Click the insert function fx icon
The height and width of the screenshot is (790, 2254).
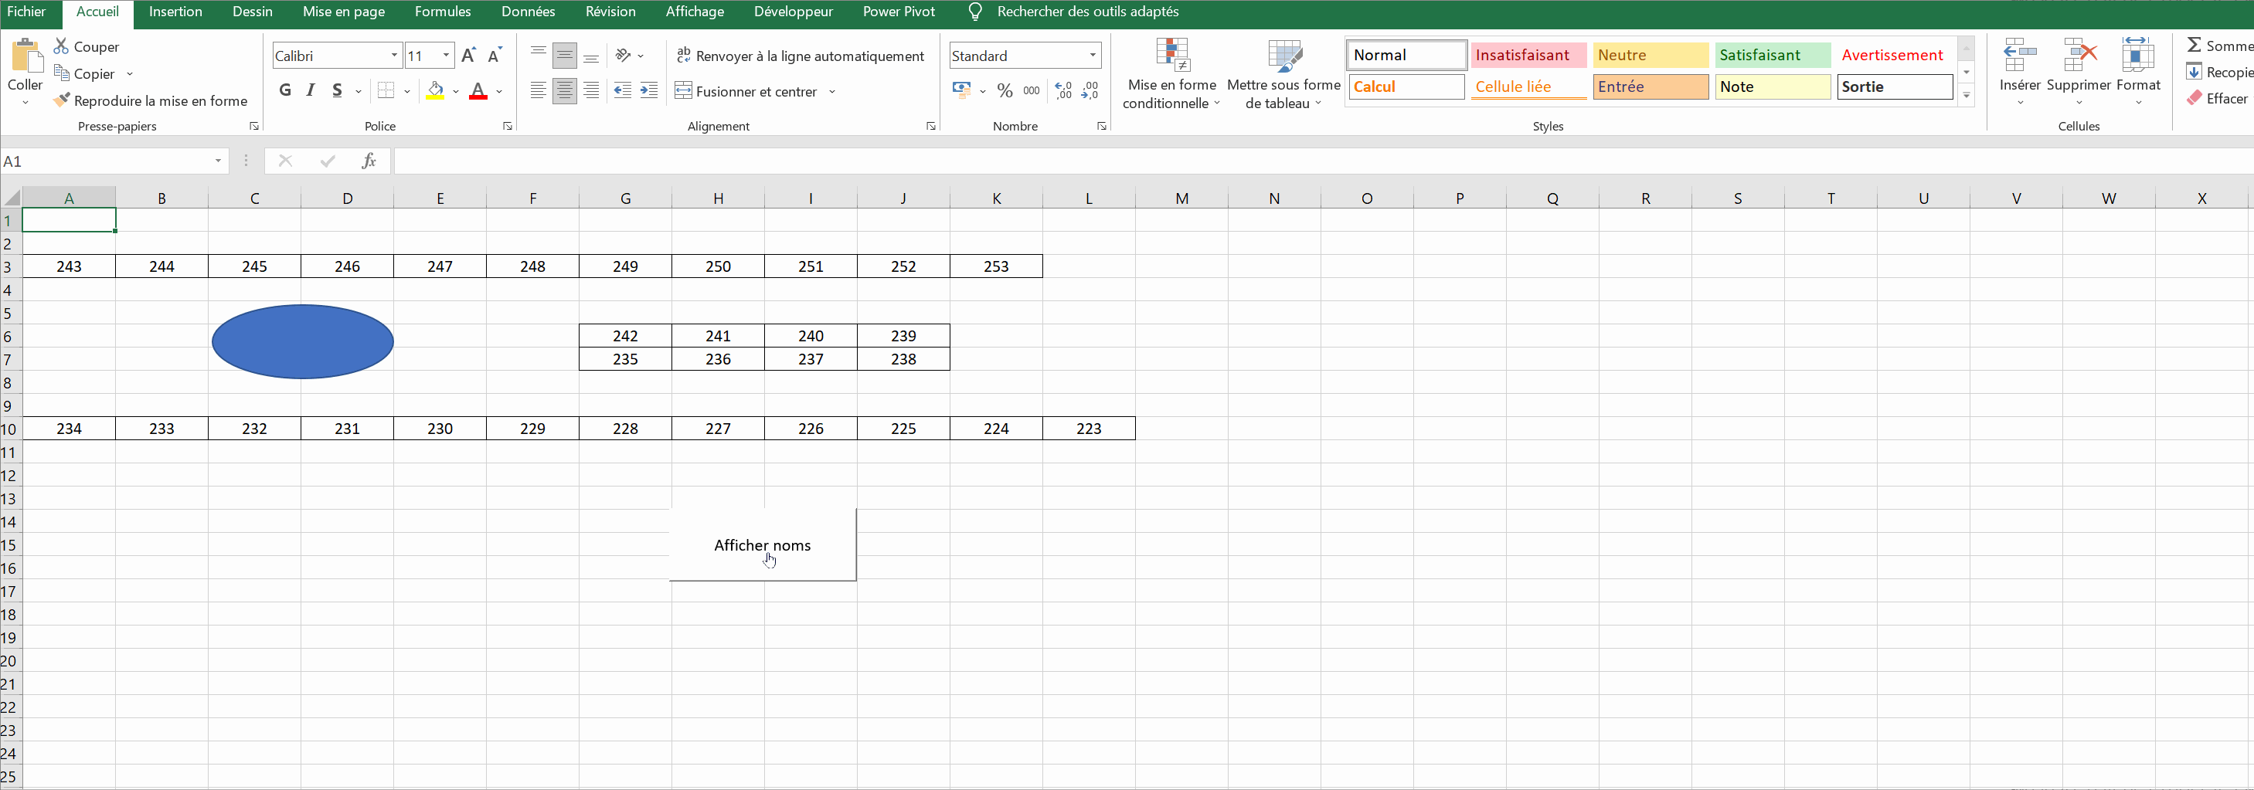click(x=369, y=161)
